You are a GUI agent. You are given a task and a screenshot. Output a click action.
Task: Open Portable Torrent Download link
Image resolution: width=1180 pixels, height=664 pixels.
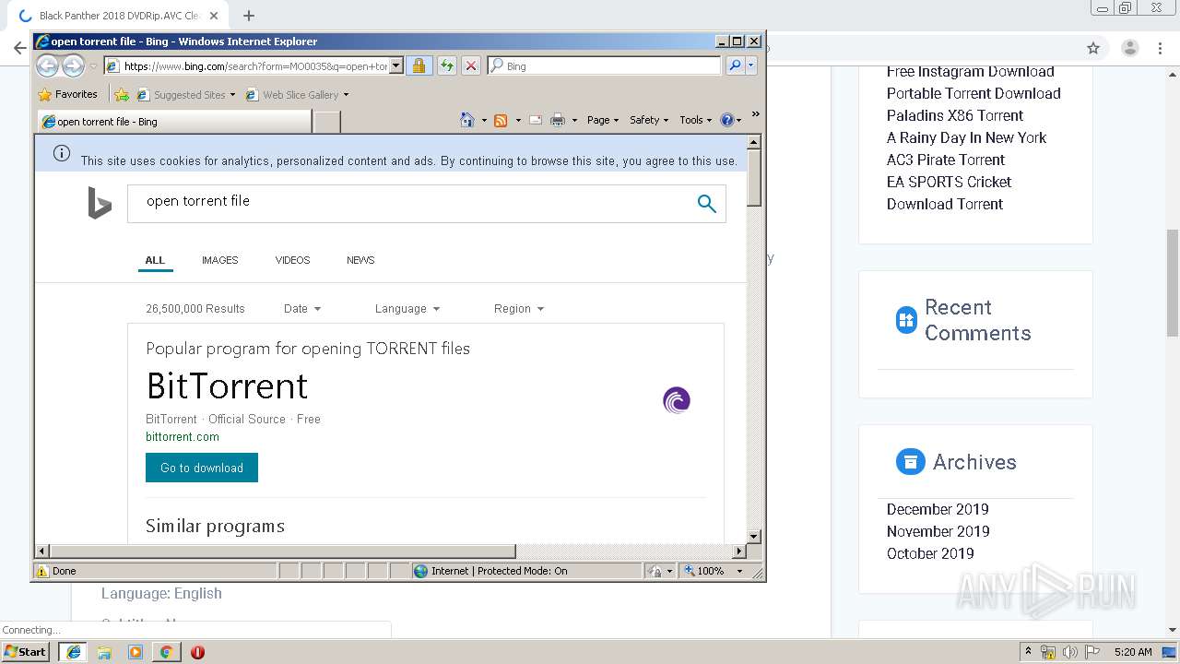(973, 93)
